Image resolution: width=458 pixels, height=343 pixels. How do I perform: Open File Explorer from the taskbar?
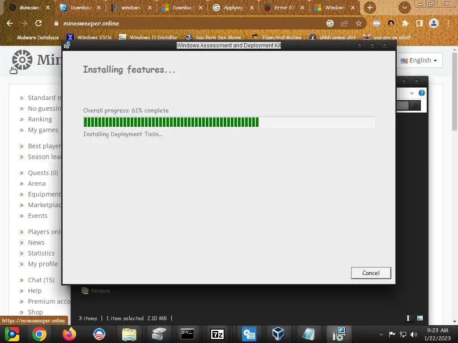click(x=129, y=334)
